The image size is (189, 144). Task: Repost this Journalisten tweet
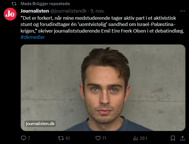point(61,138)
